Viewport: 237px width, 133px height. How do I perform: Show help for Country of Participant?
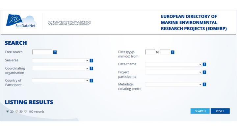tap(91, 80)
